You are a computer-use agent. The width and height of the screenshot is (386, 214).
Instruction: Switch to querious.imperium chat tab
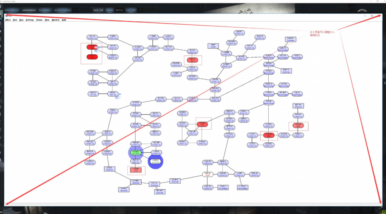[x=63, y=9]
